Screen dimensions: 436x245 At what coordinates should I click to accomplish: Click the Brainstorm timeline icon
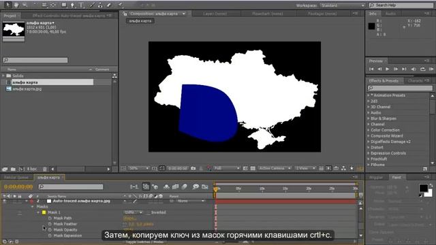click(196, 186)
